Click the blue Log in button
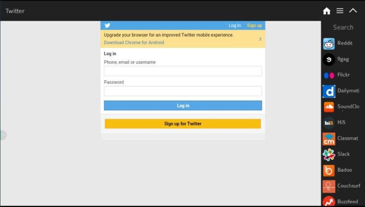Viewport: 365px width, 207px height. pos(183,106)
